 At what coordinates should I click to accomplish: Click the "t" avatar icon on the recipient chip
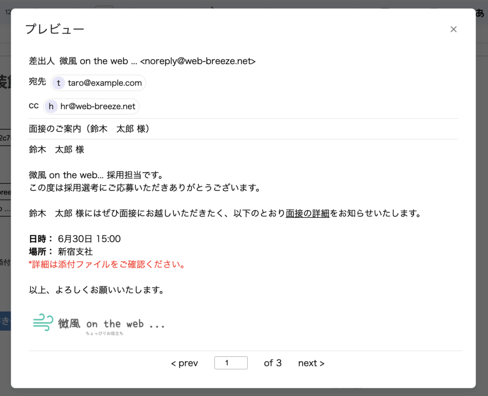tap(58, 82)
